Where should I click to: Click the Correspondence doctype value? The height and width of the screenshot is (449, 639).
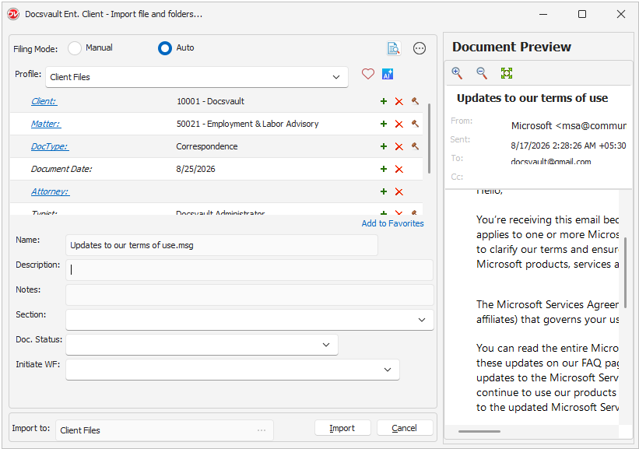[x=206, y=146]
